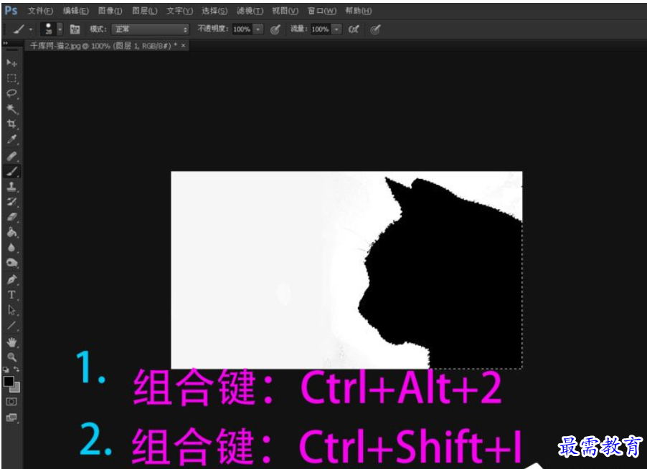Select the Paint Bucket tool

pyautogui.click(x=11, y=232)
